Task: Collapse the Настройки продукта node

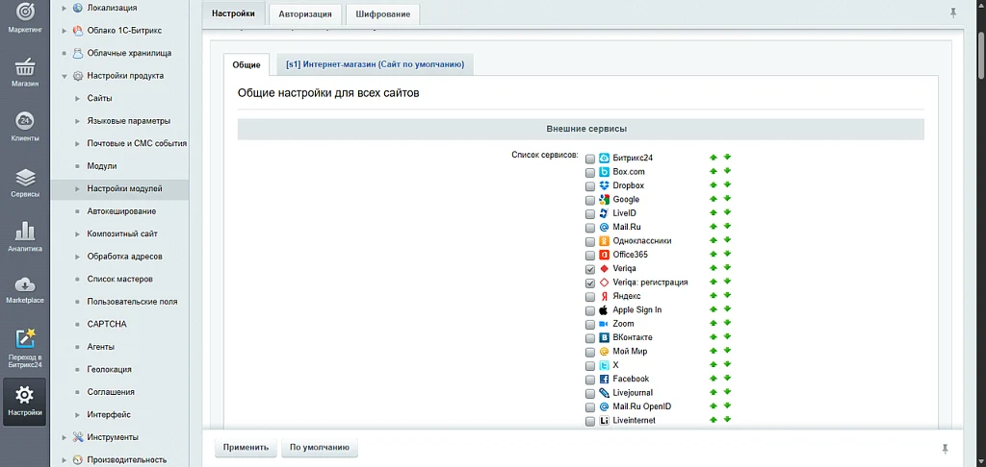Action: tap(64, 76)
